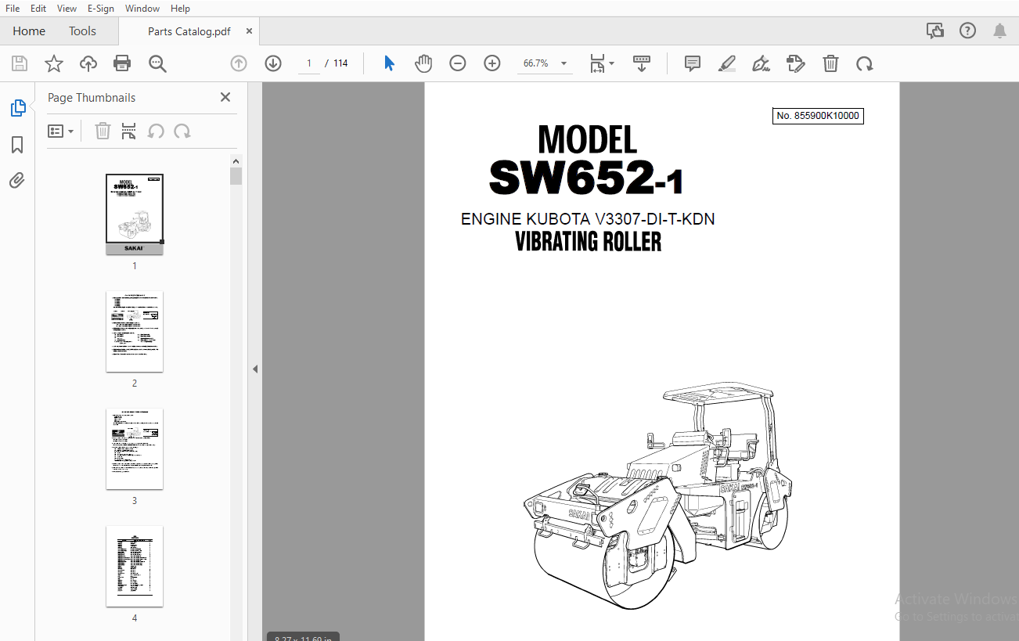Open the Help menu
1019x641 pixels.
(x=180, y=9)
